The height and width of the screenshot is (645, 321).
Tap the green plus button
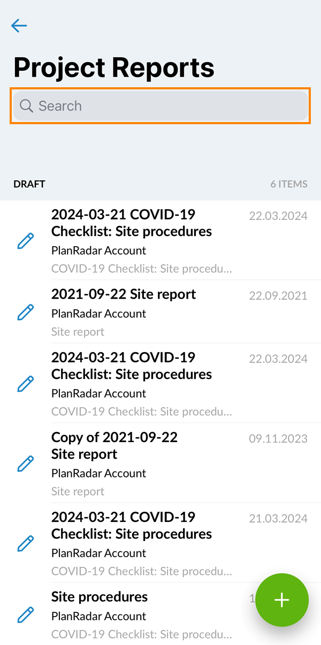click(282, 600)
